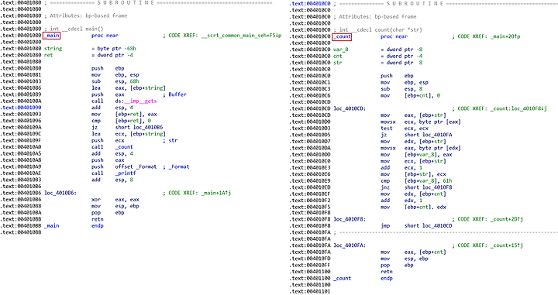558x295 pixels.
Task: Select the _count proc near label
Action: pyautogui.click(x=342, y=36)
